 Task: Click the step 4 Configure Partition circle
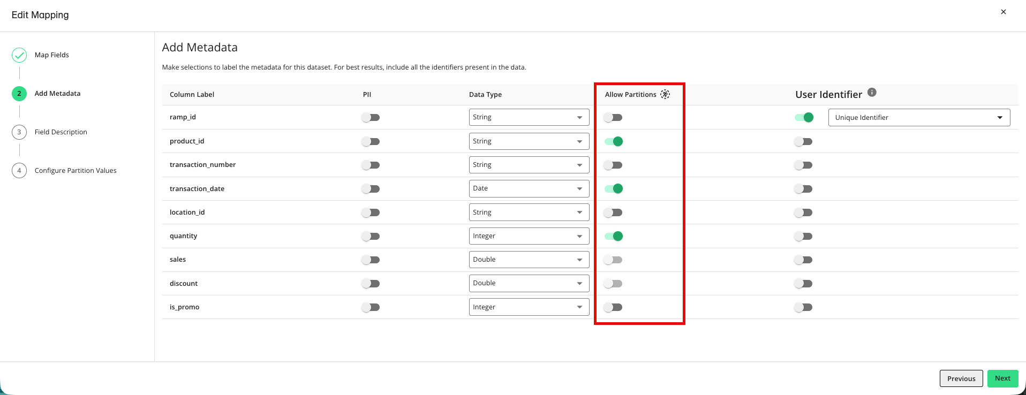click(19, 171)
